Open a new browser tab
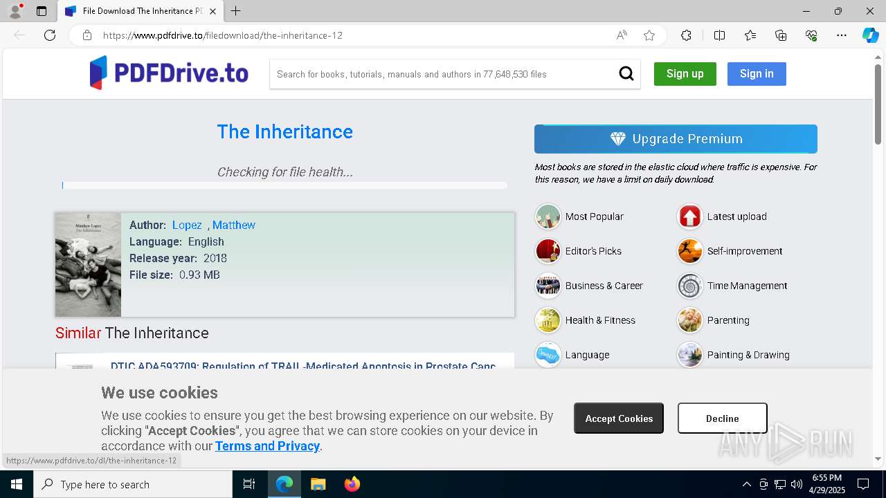Viewport: 886px width, 498px height. click(x=236, y=11)
